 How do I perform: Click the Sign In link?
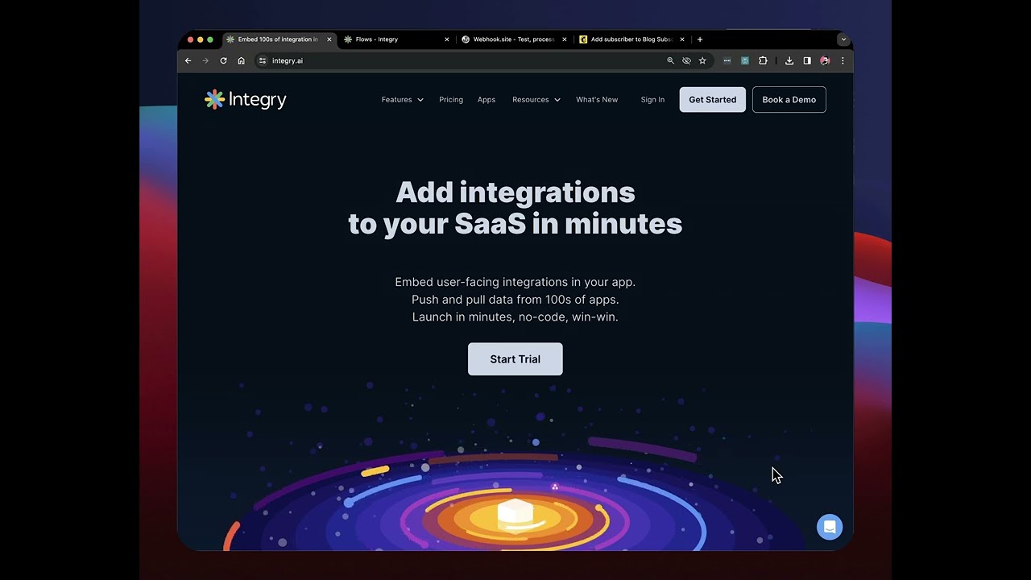[652, 100]
